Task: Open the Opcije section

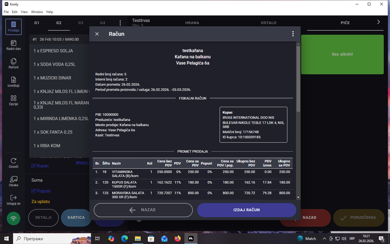Action: coord(13,100)
